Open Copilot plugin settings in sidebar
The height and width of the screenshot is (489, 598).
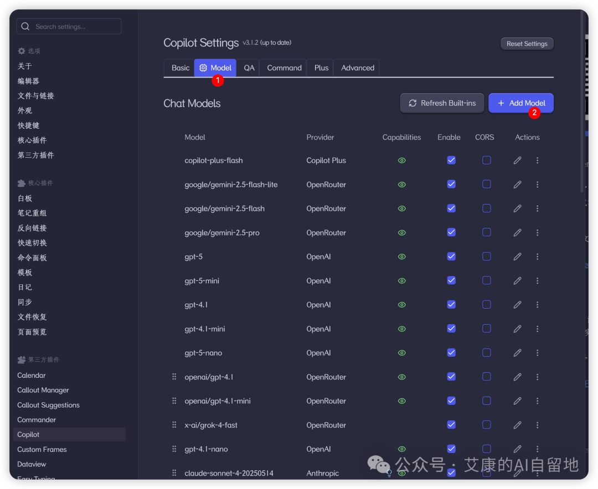69,434
